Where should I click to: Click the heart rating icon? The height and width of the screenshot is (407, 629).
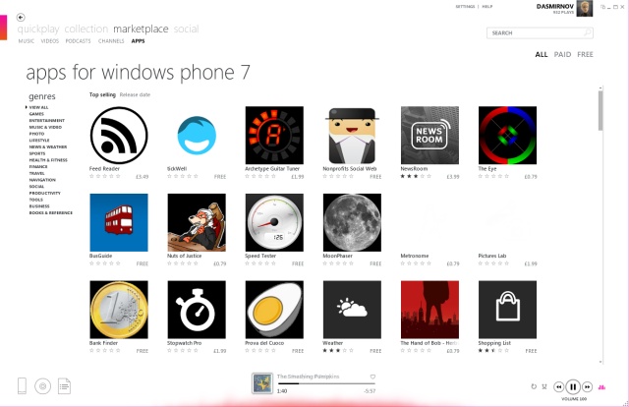tap(372, 377)
